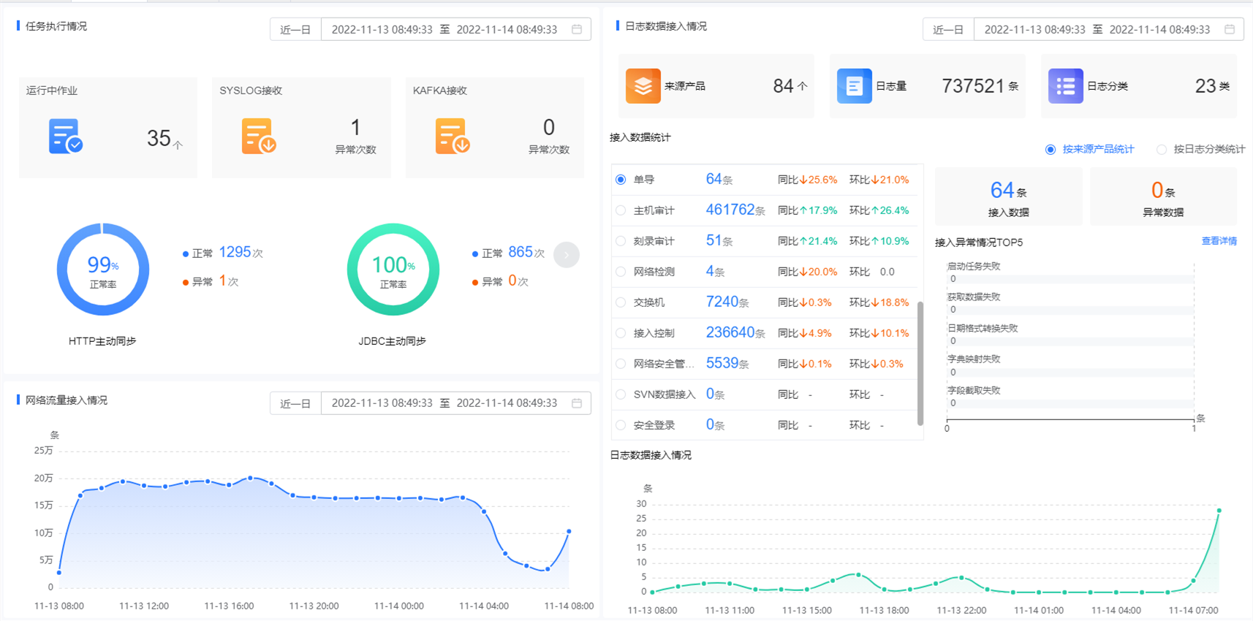Open 近一日 dropdown in 任务执行情况 panel
1253x621 pixels.
pyautogui.click(x=295, y=29)
